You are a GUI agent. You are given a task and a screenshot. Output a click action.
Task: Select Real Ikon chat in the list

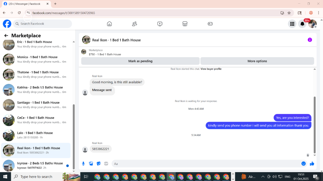coord(36,150)
